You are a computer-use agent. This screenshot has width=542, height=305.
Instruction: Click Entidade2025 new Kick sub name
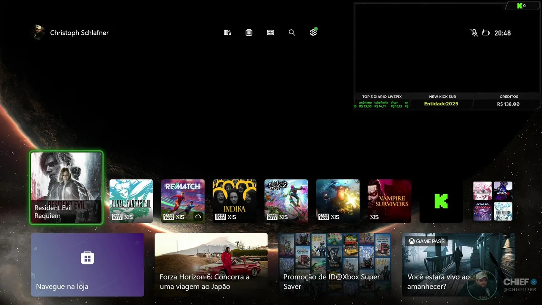pyautogui.click(x=441, y=104)
